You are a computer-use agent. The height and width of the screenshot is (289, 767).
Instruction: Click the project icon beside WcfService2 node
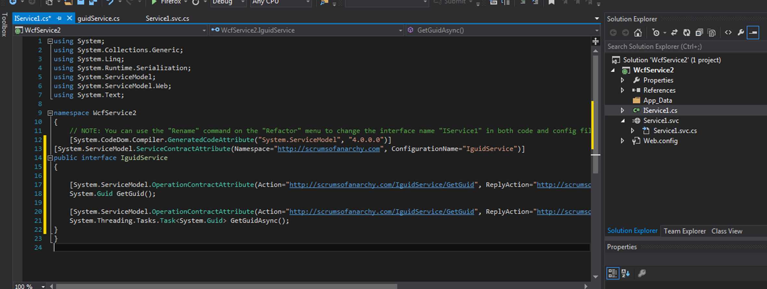coord(626,70)
